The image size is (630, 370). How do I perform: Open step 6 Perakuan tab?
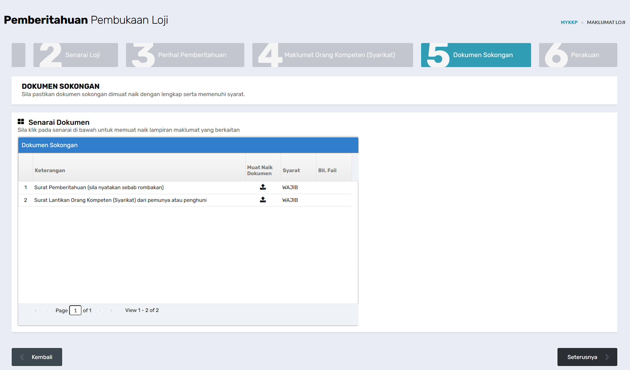click(x=578, y=55)
